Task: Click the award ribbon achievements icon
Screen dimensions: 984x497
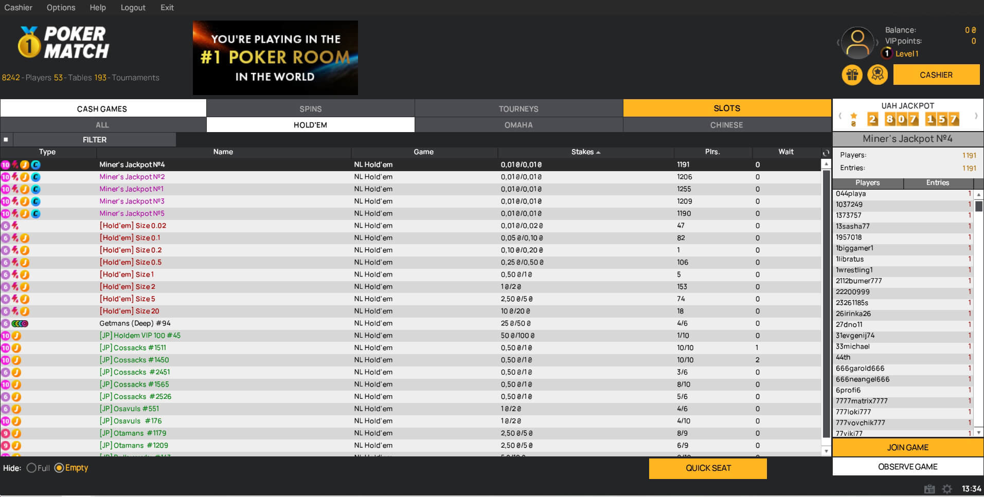Action: pos(878,75)
